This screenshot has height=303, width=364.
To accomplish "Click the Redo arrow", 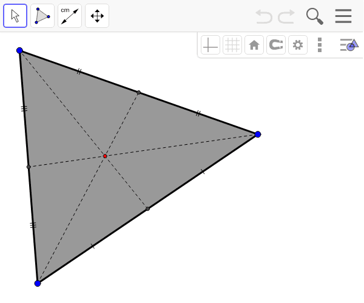I will click(x=286, y=16).
